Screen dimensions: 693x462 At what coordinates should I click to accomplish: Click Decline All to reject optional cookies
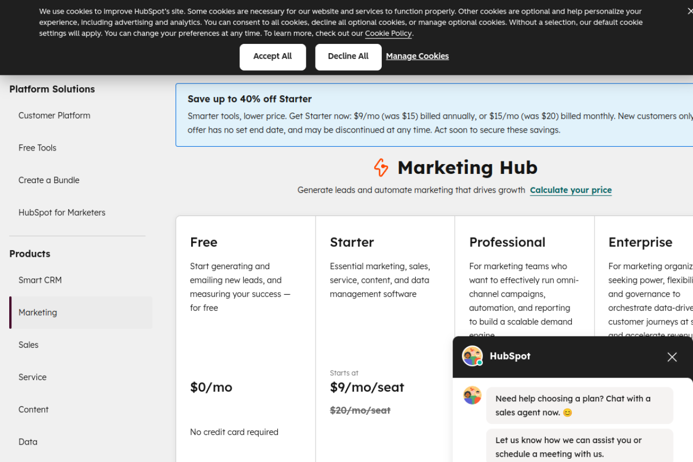coord(348,56)
